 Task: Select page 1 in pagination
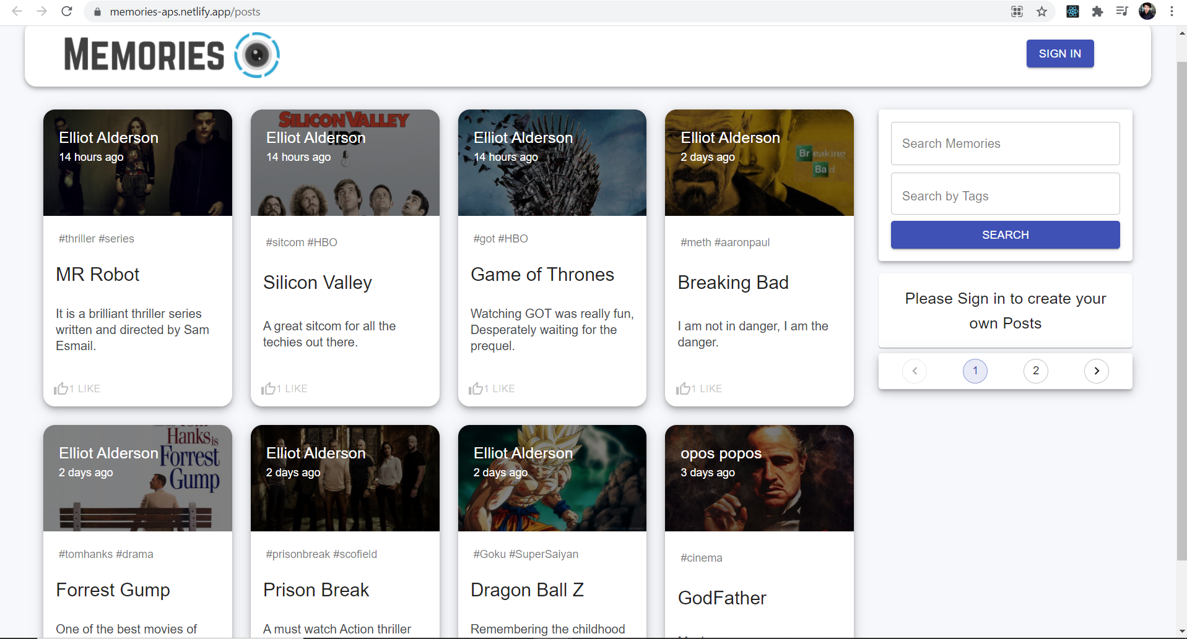pos(975,371)
